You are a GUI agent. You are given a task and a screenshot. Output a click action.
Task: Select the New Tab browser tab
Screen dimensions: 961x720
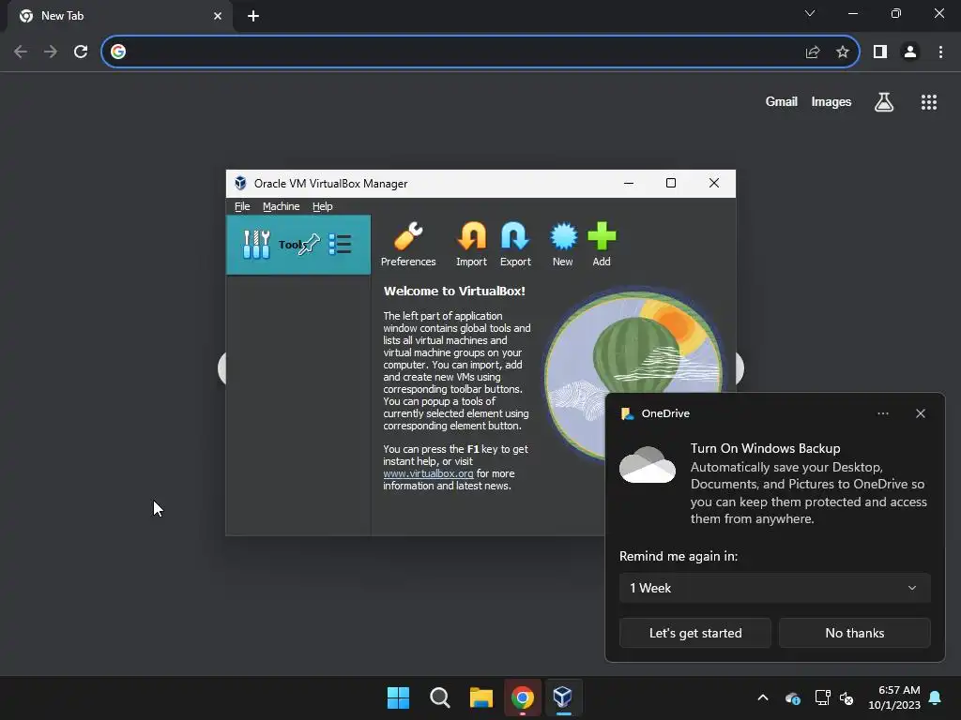[x=119, y=16]
